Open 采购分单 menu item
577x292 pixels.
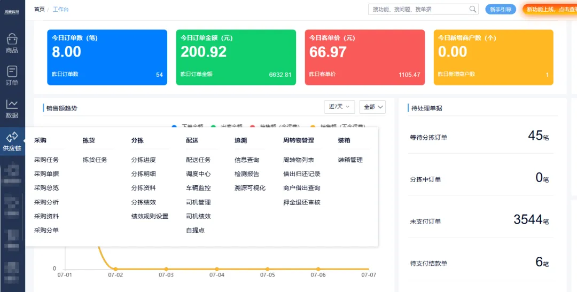[x=46, y=230]
